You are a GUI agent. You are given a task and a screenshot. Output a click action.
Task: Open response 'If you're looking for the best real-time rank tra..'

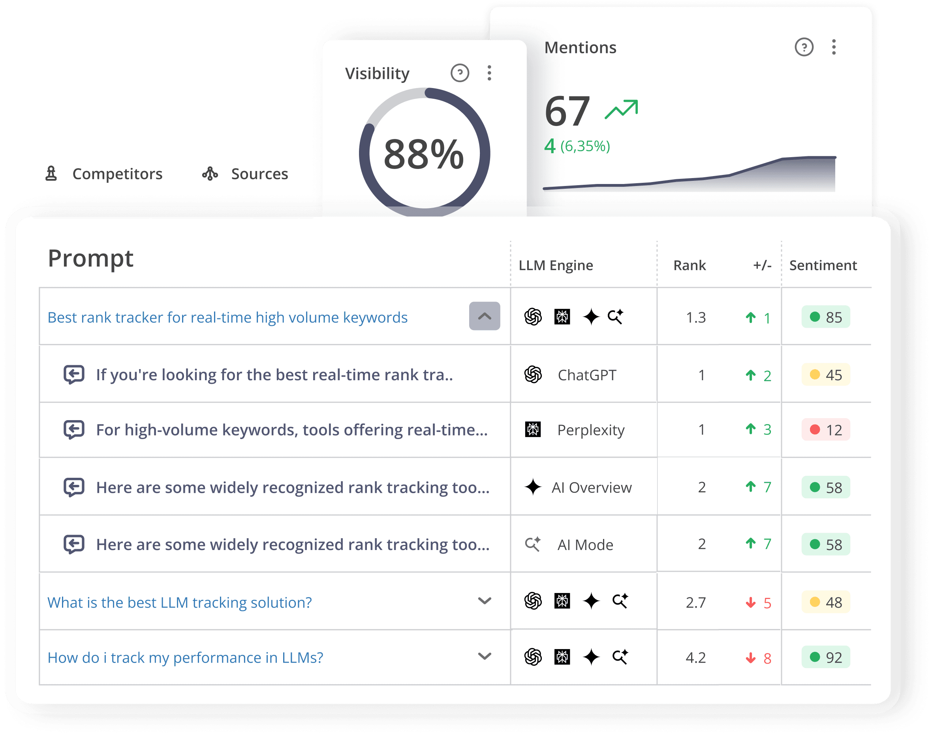click(x=274, y=375)
